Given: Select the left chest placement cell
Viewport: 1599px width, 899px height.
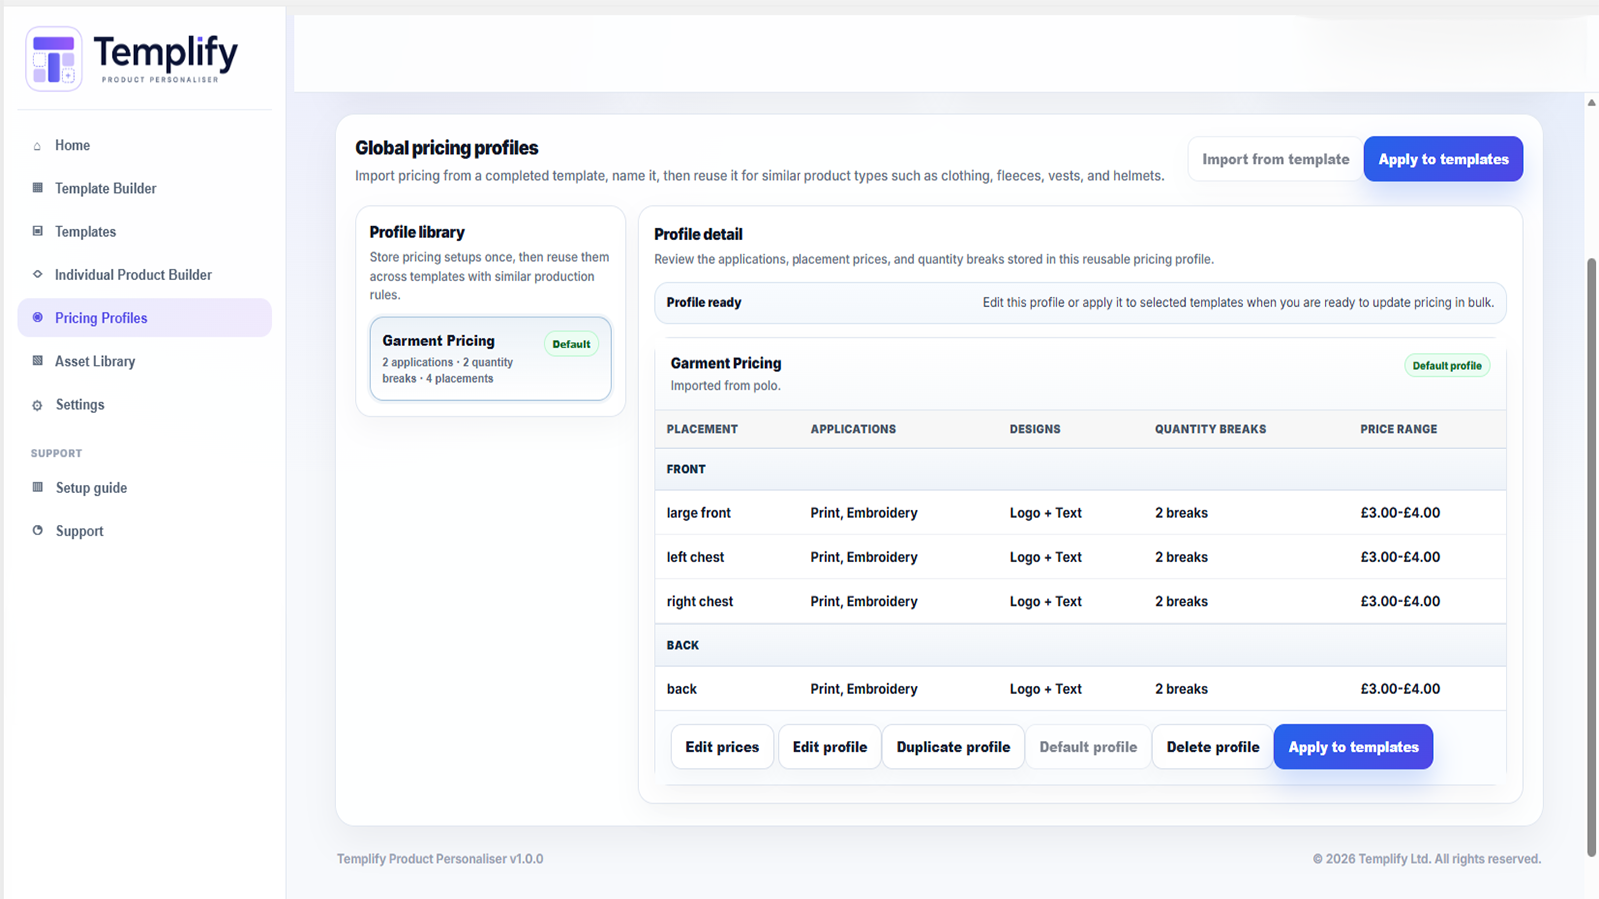Looking at the screenshot, I should point(695,557).
